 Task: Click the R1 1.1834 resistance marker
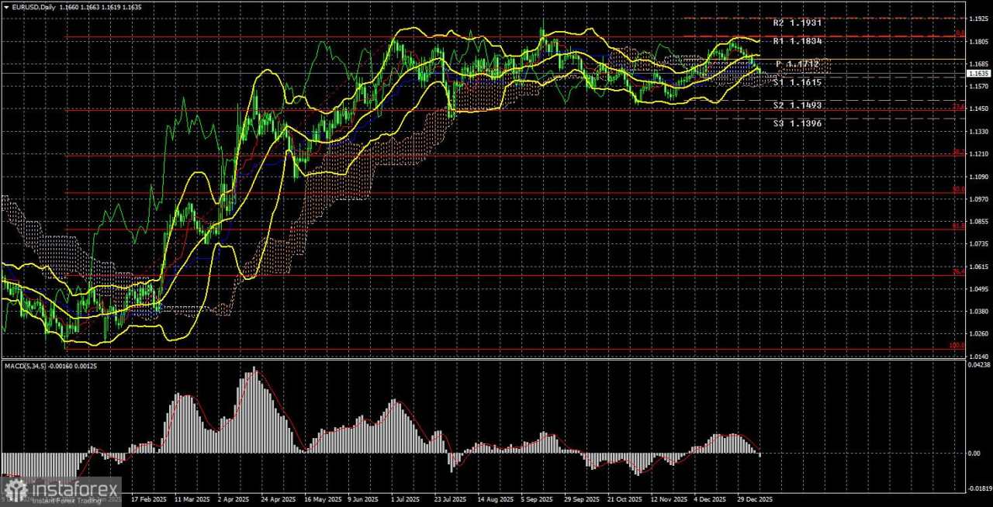click(797, 40)
